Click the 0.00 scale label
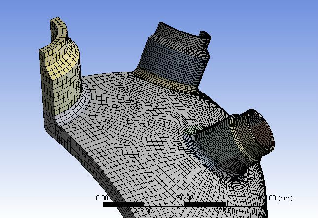 [101, 198]
